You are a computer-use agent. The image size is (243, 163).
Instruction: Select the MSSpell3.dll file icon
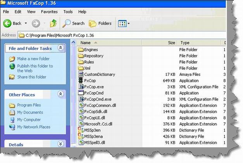click(x=81, y=142)
